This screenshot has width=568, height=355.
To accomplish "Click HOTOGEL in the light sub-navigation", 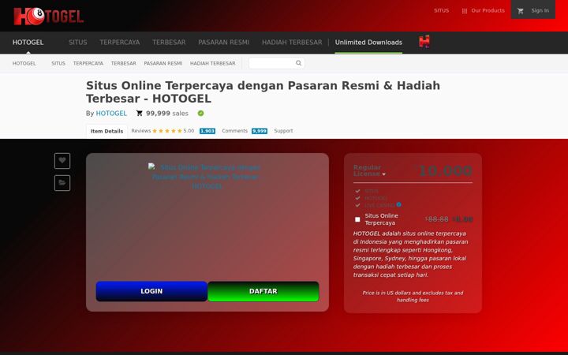I will [24, 63].
